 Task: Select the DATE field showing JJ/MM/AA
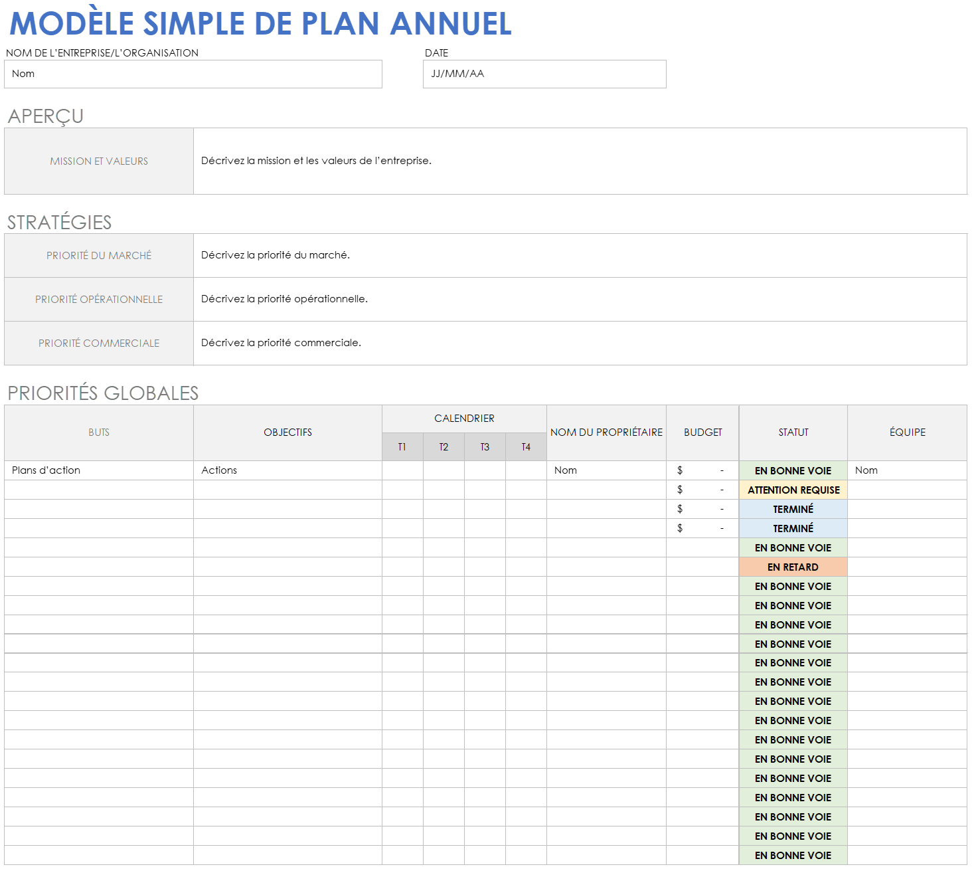544,74
